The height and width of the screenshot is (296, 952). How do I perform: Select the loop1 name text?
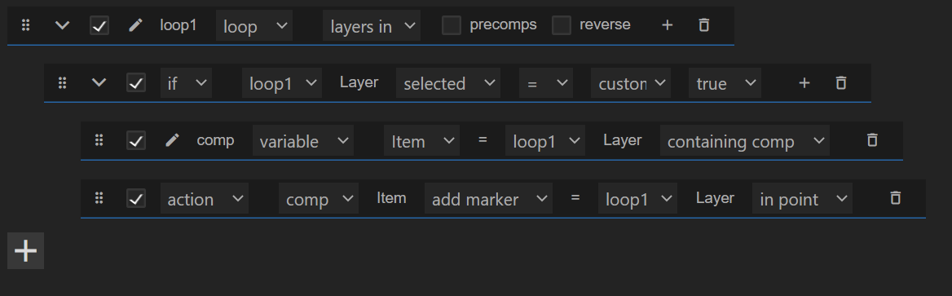point(178,25)
